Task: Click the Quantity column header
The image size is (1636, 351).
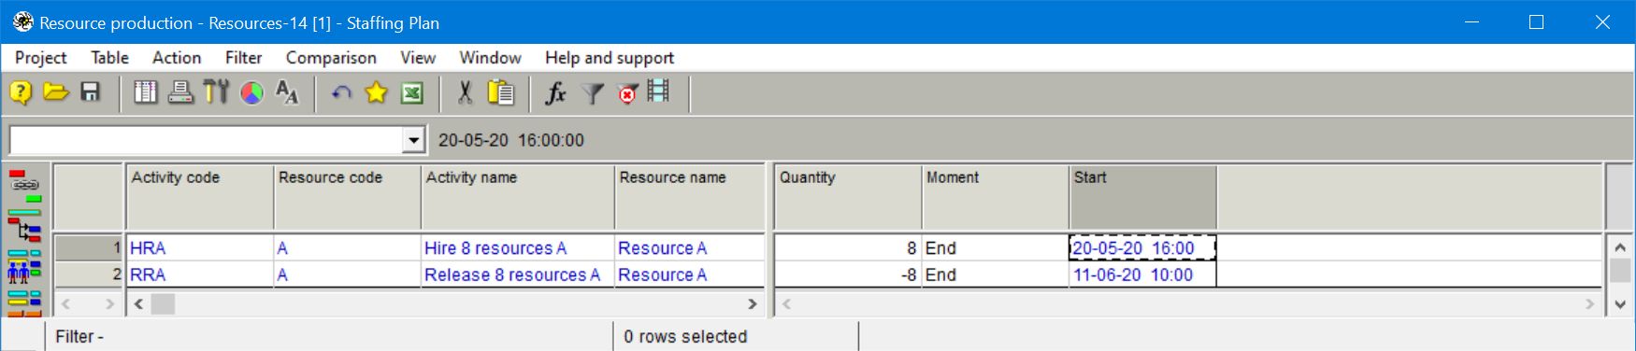Action: pos(848,197)
